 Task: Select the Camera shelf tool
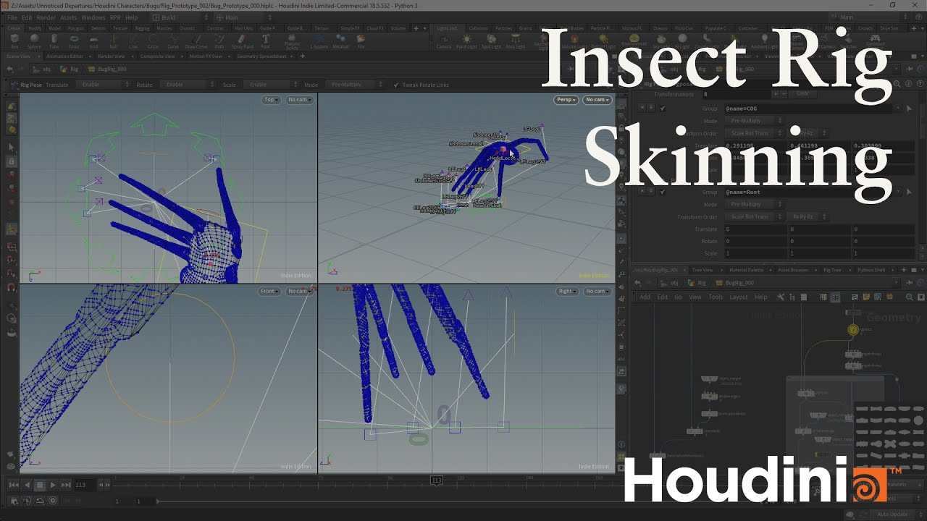(x=443, y=41)
